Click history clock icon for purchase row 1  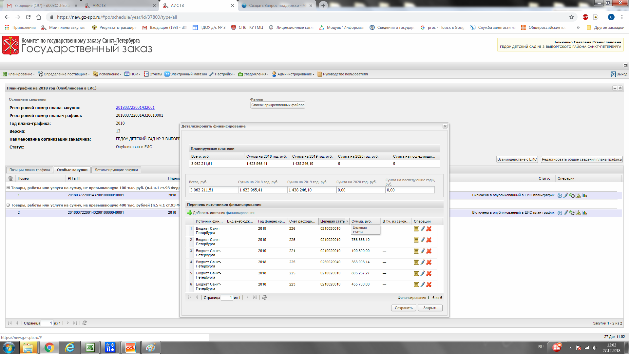[x=560, y=195]
